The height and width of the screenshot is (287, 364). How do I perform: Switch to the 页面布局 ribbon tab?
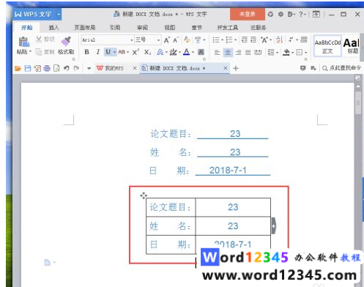(85, 28)
